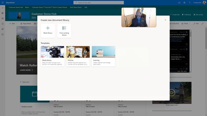Choose the Blank library option
The width and height of the screenshot is (207, 116).
point(48,31)
